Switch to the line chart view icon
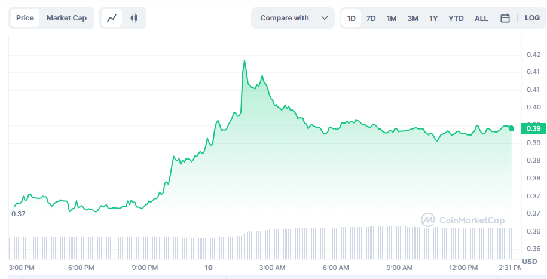 click(112, 18)
